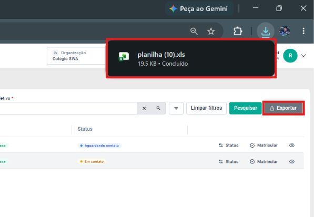Open the Chrome downloads icon

tap(266, 31)
